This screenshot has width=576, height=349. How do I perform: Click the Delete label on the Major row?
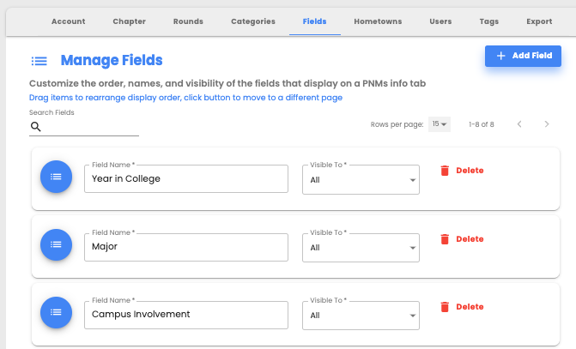[x=470, y=239]
